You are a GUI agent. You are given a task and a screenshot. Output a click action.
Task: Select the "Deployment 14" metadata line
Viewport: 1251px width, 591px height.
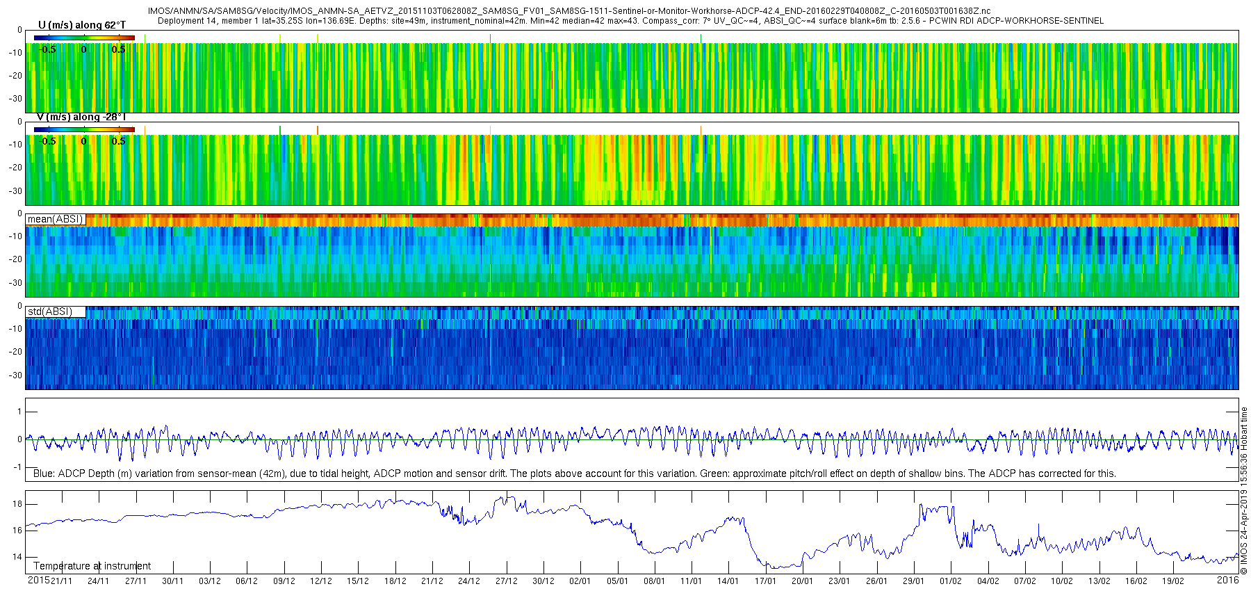(x=630, y=21)
